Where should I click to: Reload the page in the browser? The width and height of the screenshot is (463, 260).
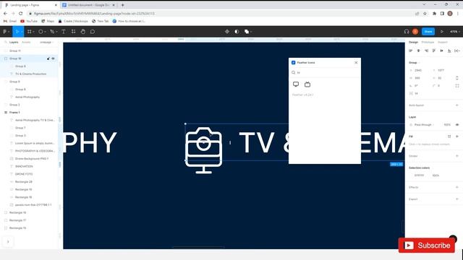21,13
